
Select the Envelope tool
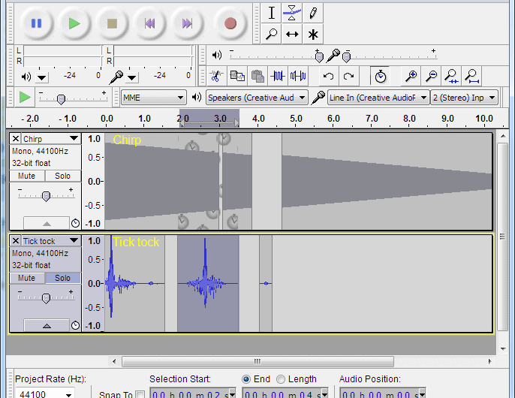pyautogui.click(x=291, y=14)
